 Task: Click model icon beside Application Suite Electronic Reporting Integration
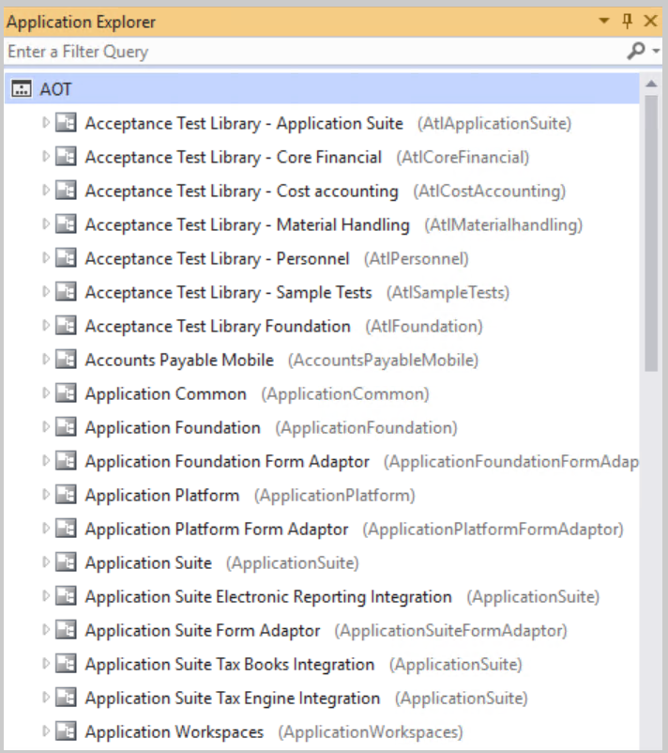click(x=66, y=595)
